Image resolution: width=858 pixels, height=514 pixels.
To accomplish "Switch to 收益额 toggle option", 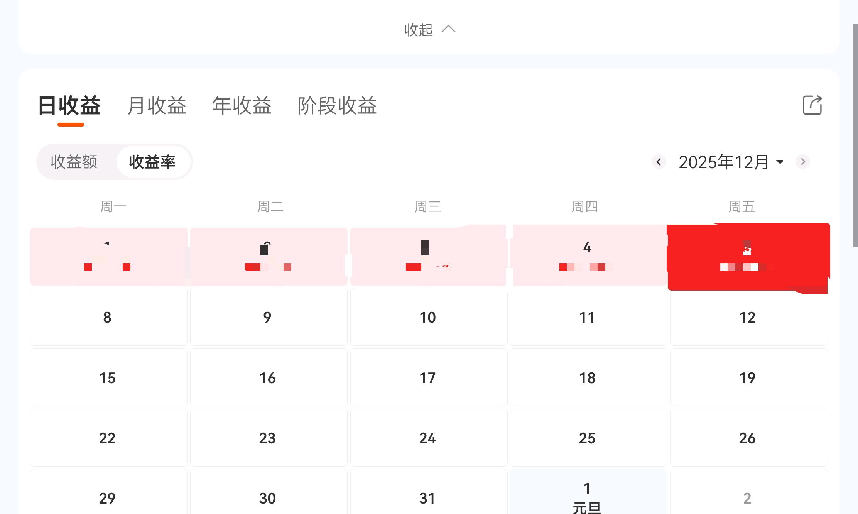I will point(74,162).
